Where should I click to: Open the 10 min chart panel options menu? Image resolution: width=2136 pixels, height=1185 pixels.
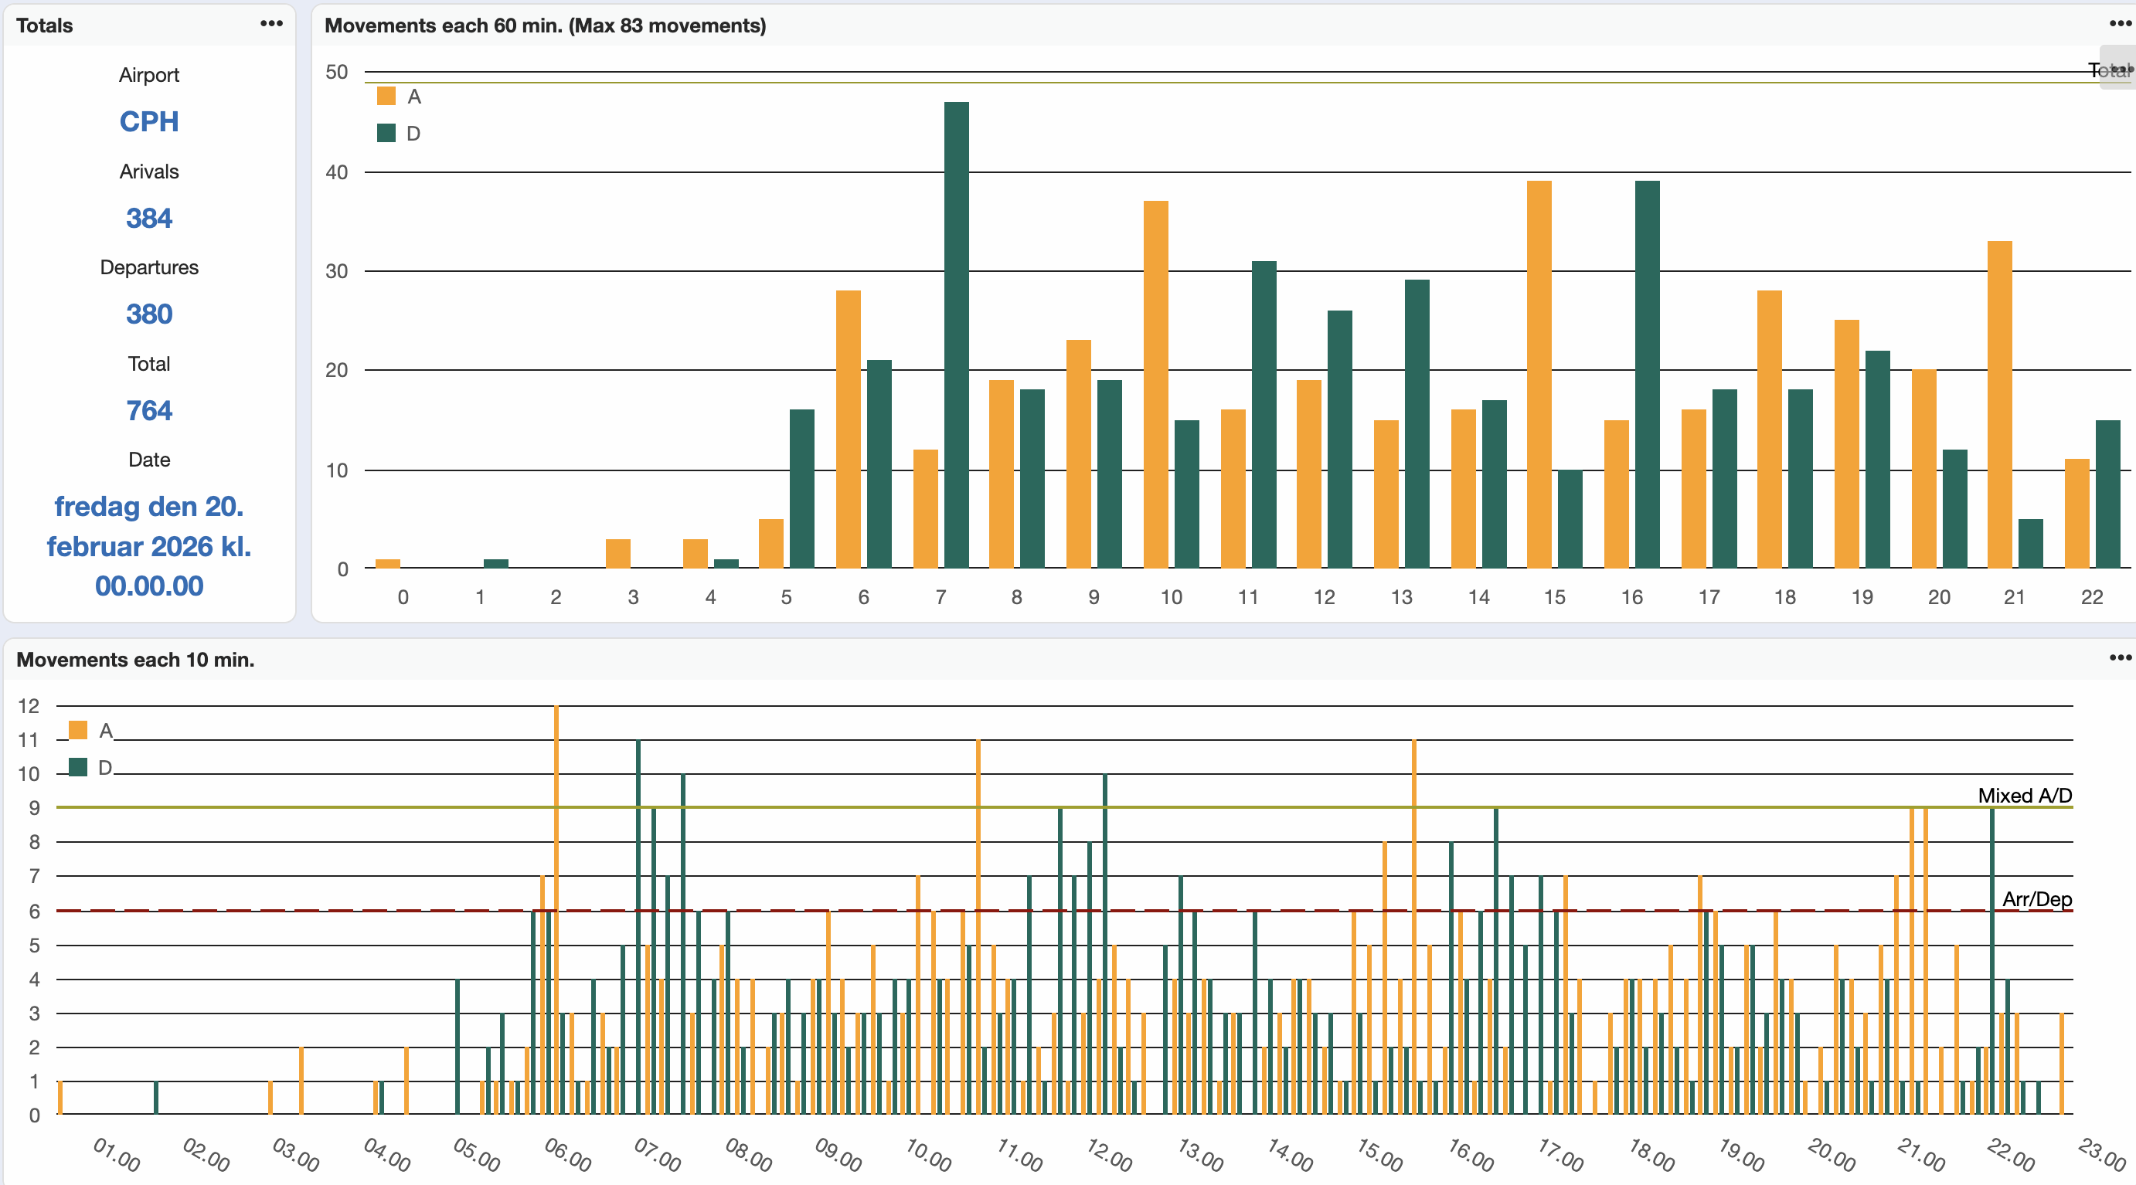coord(2121,658)
